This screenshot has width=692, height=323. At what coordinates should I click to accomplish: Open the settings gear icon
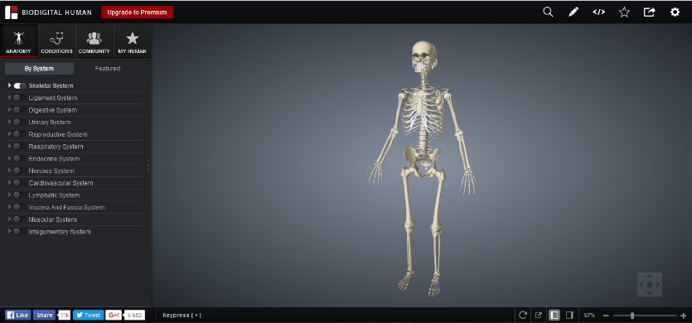pyautogui.click(x=675, y=12)
